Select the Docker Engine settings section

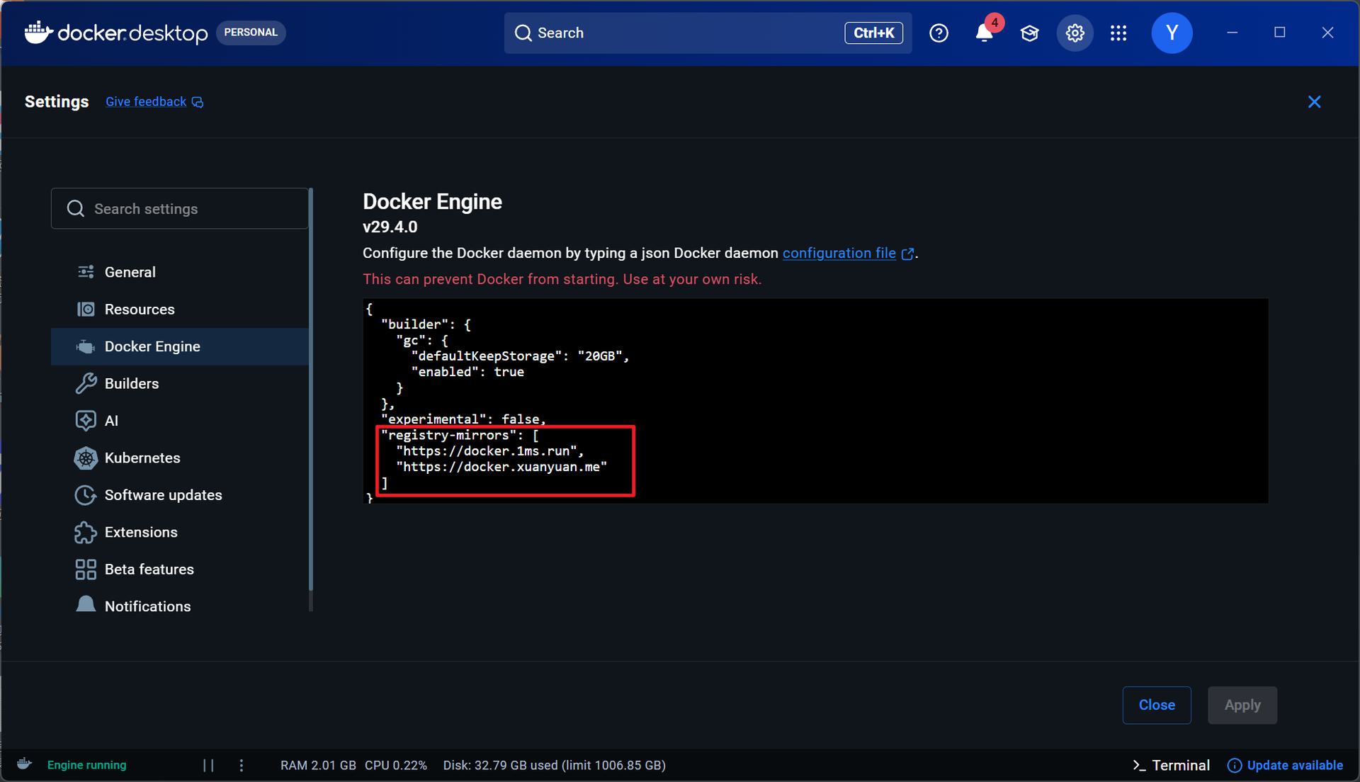click(x=180, y=346)
